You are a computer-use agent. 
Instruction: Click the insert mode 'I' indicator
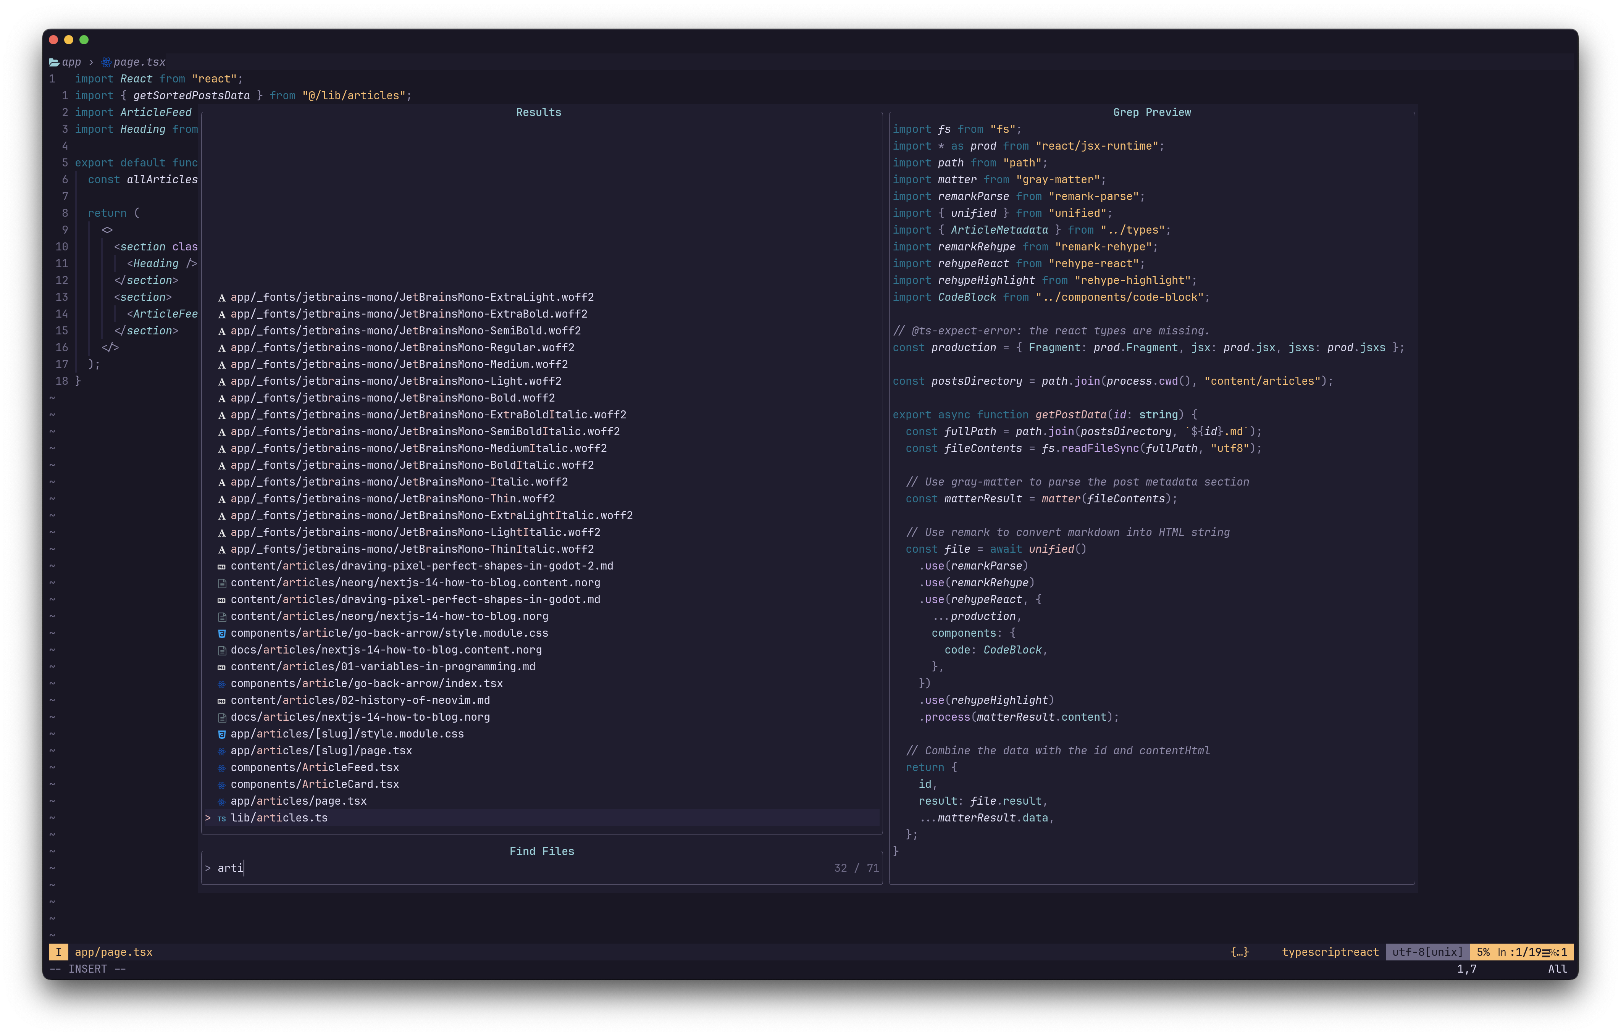pos(58,952)
